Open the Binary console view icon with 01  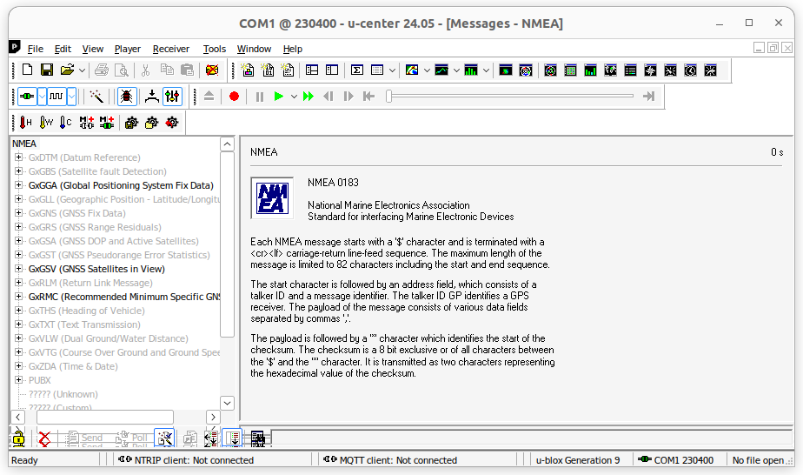point(268,70)
